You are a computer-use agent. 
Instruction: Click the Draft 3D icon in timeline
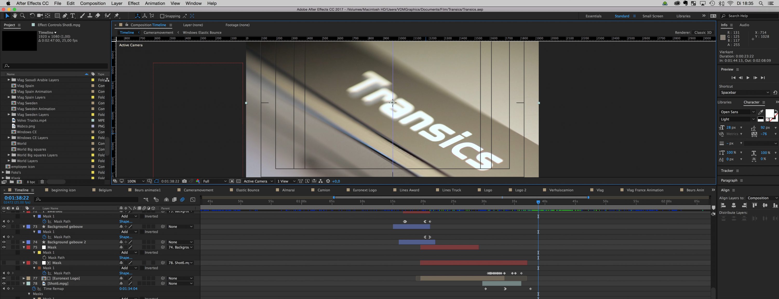point(156,200)
